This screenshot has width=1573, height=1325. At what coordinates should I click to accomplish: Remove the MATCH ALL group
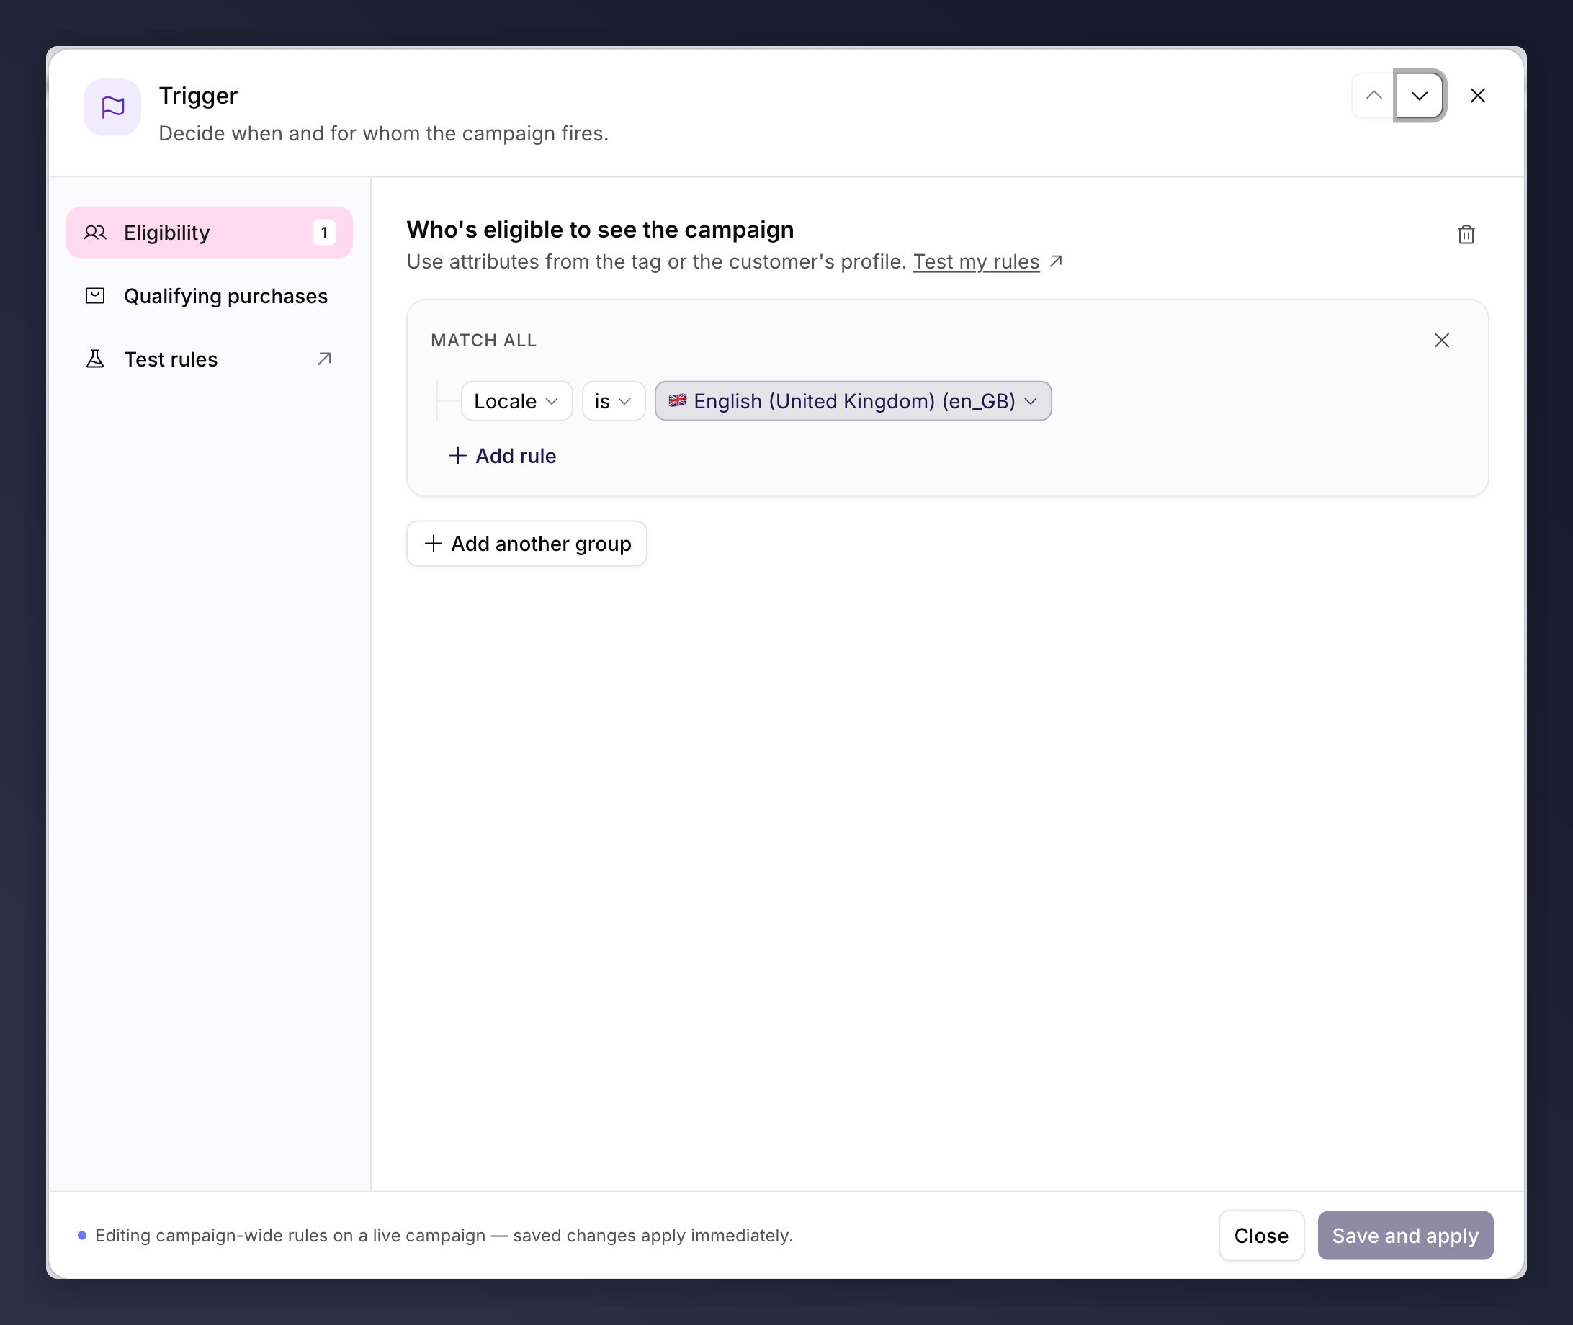point(1440,341)
